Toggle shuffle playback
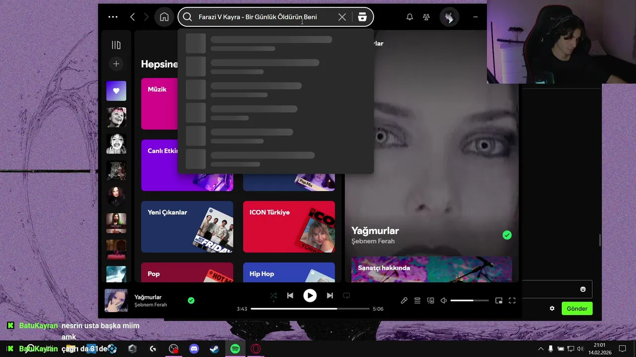This screenshot has height=357, width=636. click(273, 296)
